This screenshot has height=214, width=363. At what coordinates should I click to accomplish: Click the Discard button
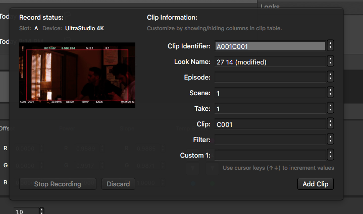118,184
